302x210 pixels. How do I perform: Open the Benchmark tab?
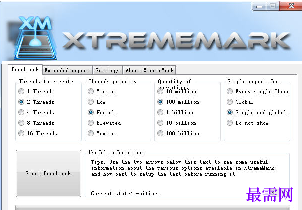tap(25, 69)
